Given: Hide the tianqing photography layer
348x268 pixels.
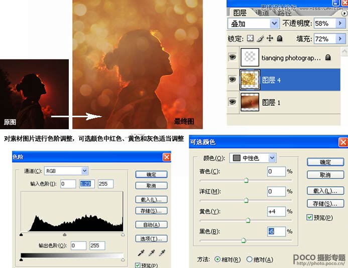Looking at the screenshot, I should [x=233, y=57].
